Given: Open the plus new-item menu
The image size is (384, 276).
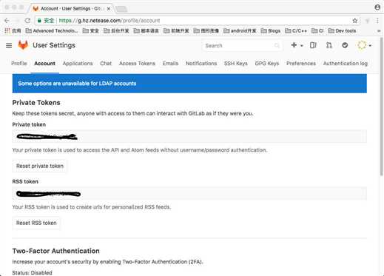Looking at the screenshot, I should coord(294,45).
